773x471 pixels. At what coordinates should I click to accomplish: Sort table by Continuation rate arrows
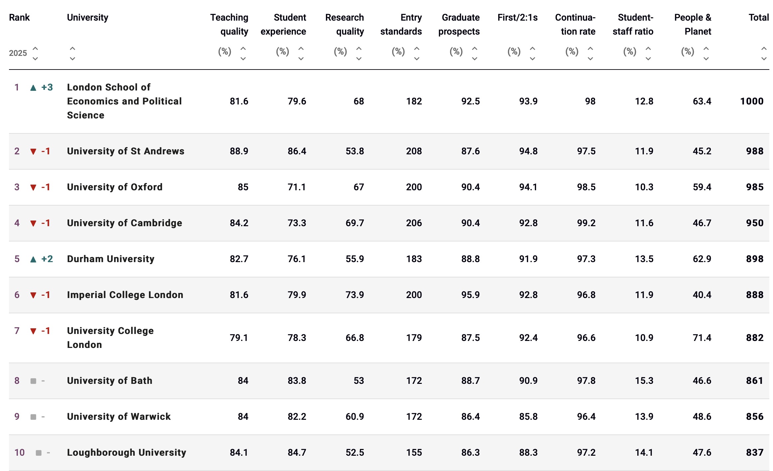590,53
